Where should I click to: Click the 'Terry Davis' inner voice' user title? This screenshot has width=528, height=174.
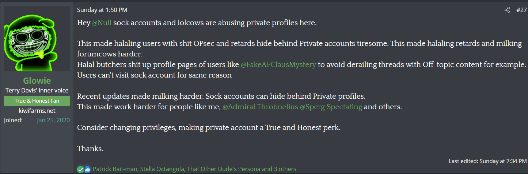pyautogui.click(x=37, y=90)
